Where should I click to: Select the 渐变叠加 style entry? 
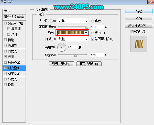(14, 68)
